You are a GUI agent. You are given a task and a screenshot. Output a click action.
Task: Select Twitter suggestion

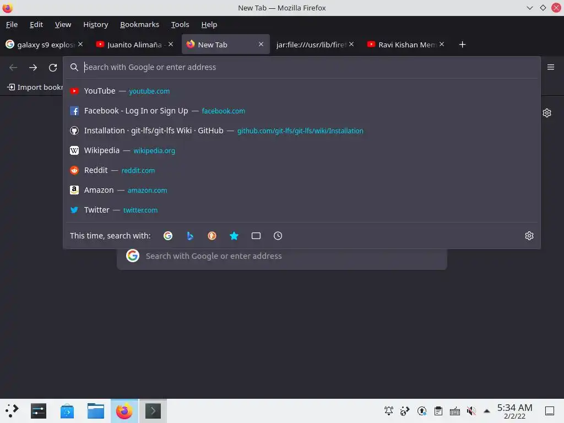tap(302, 210)
